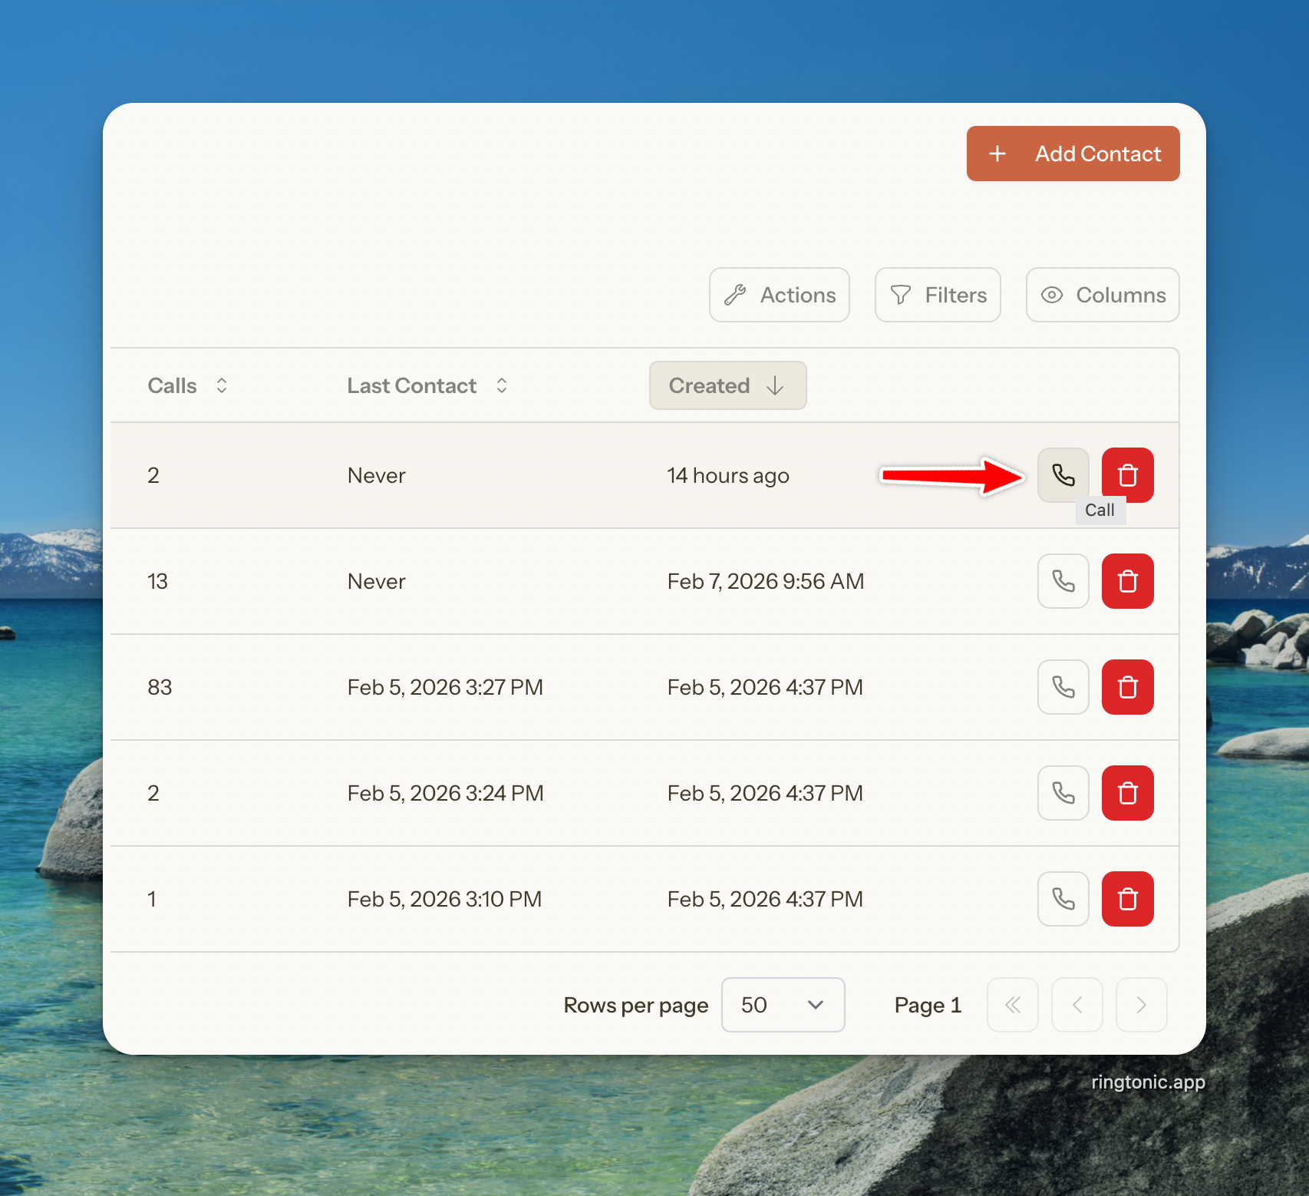Open the Filters menu

938,295
